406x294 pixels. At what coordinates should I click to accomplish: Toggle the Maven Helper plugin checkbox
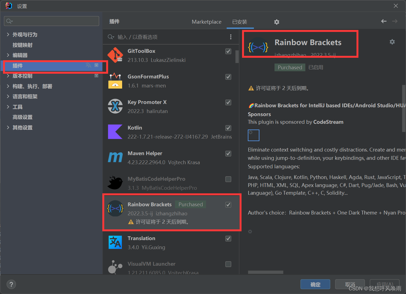point(228,153)
